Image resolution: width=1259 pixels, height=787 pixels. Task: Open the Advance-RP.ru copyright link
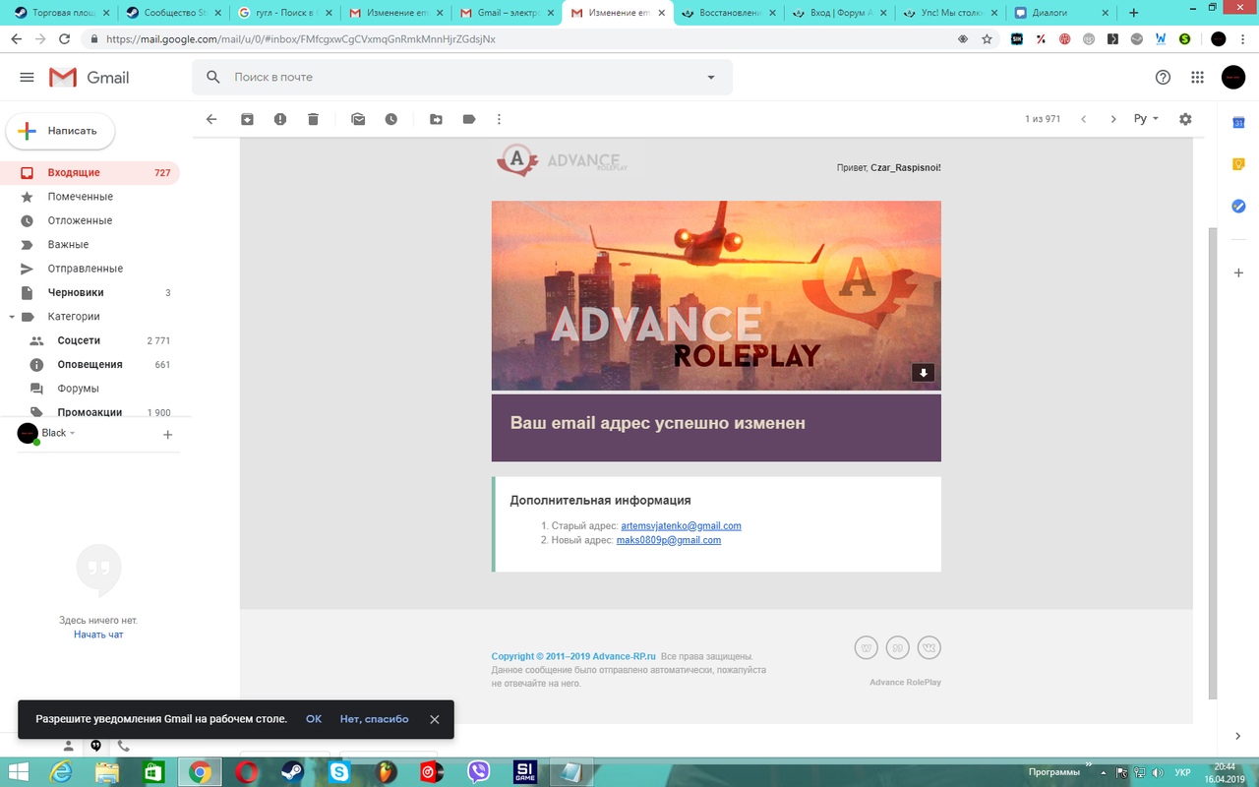coord(573,656)
